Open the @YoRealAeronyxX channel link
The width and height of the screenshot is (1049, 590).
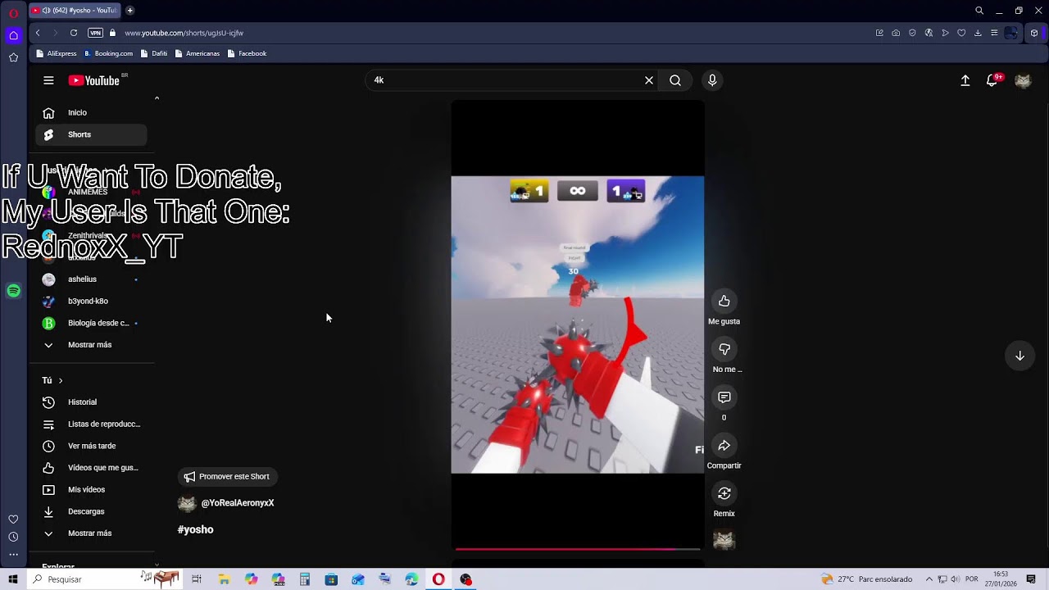click(x=238, y=503)
